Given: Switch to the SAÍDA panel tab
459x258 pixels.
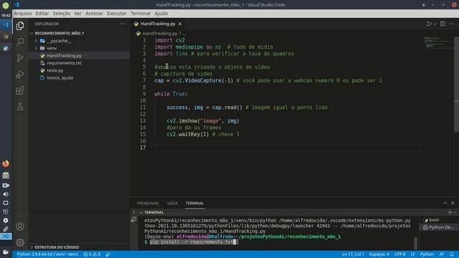Looking at the screenshot, I should tap(172, 204).
